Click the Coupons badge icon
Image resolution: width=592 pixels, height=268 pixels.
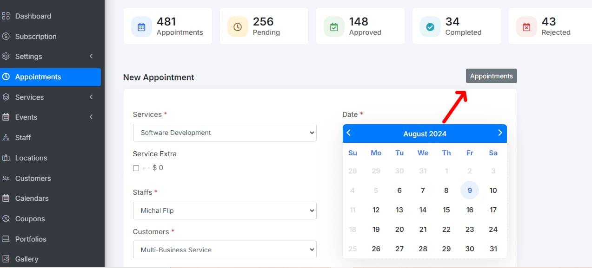(6, 219)
